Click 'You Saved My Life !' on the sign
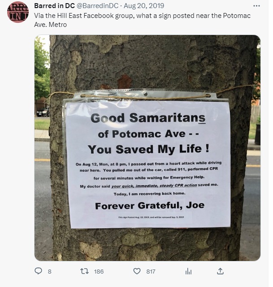The width and height of the screenshot is (273, 287). tap(148, 149)
